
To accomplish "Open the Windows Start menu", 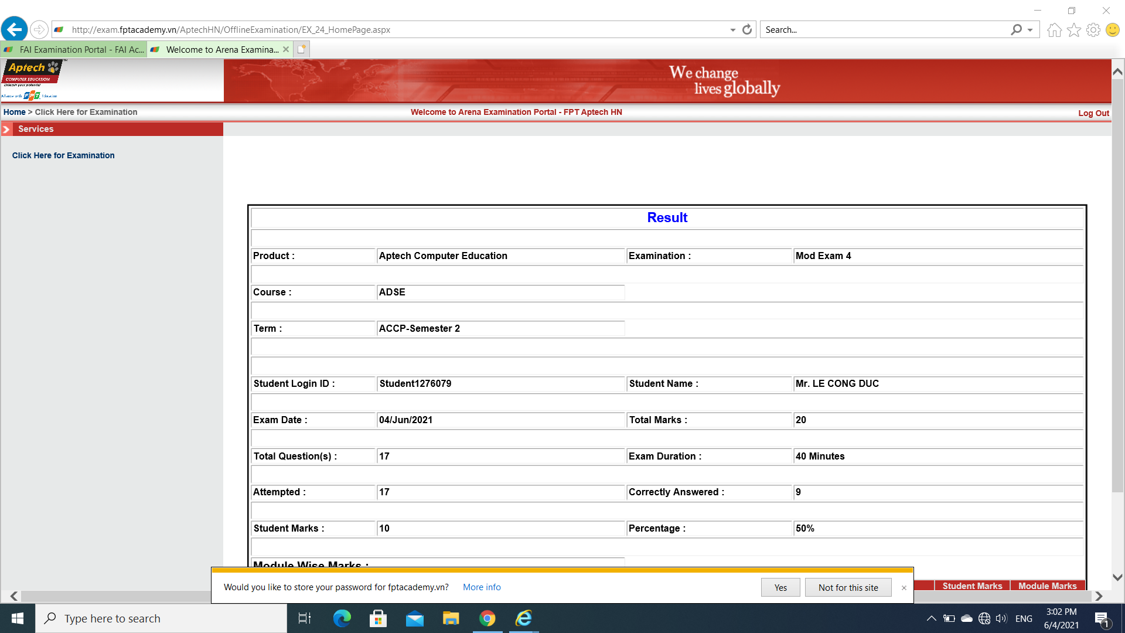I will 18,618.
